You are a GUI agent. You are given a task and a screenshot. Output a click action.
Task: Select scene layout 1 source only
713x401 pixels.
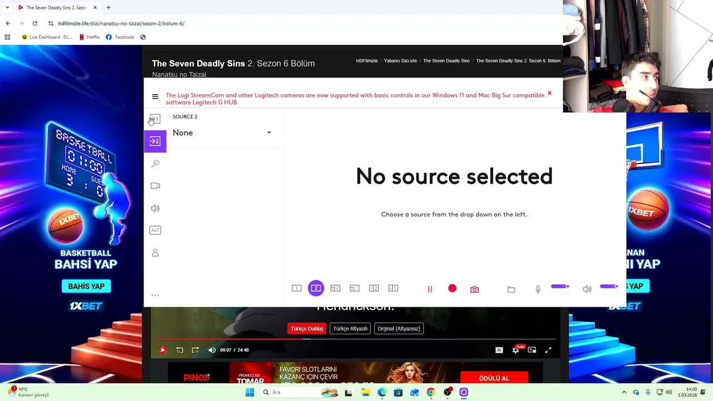(297, 288)
